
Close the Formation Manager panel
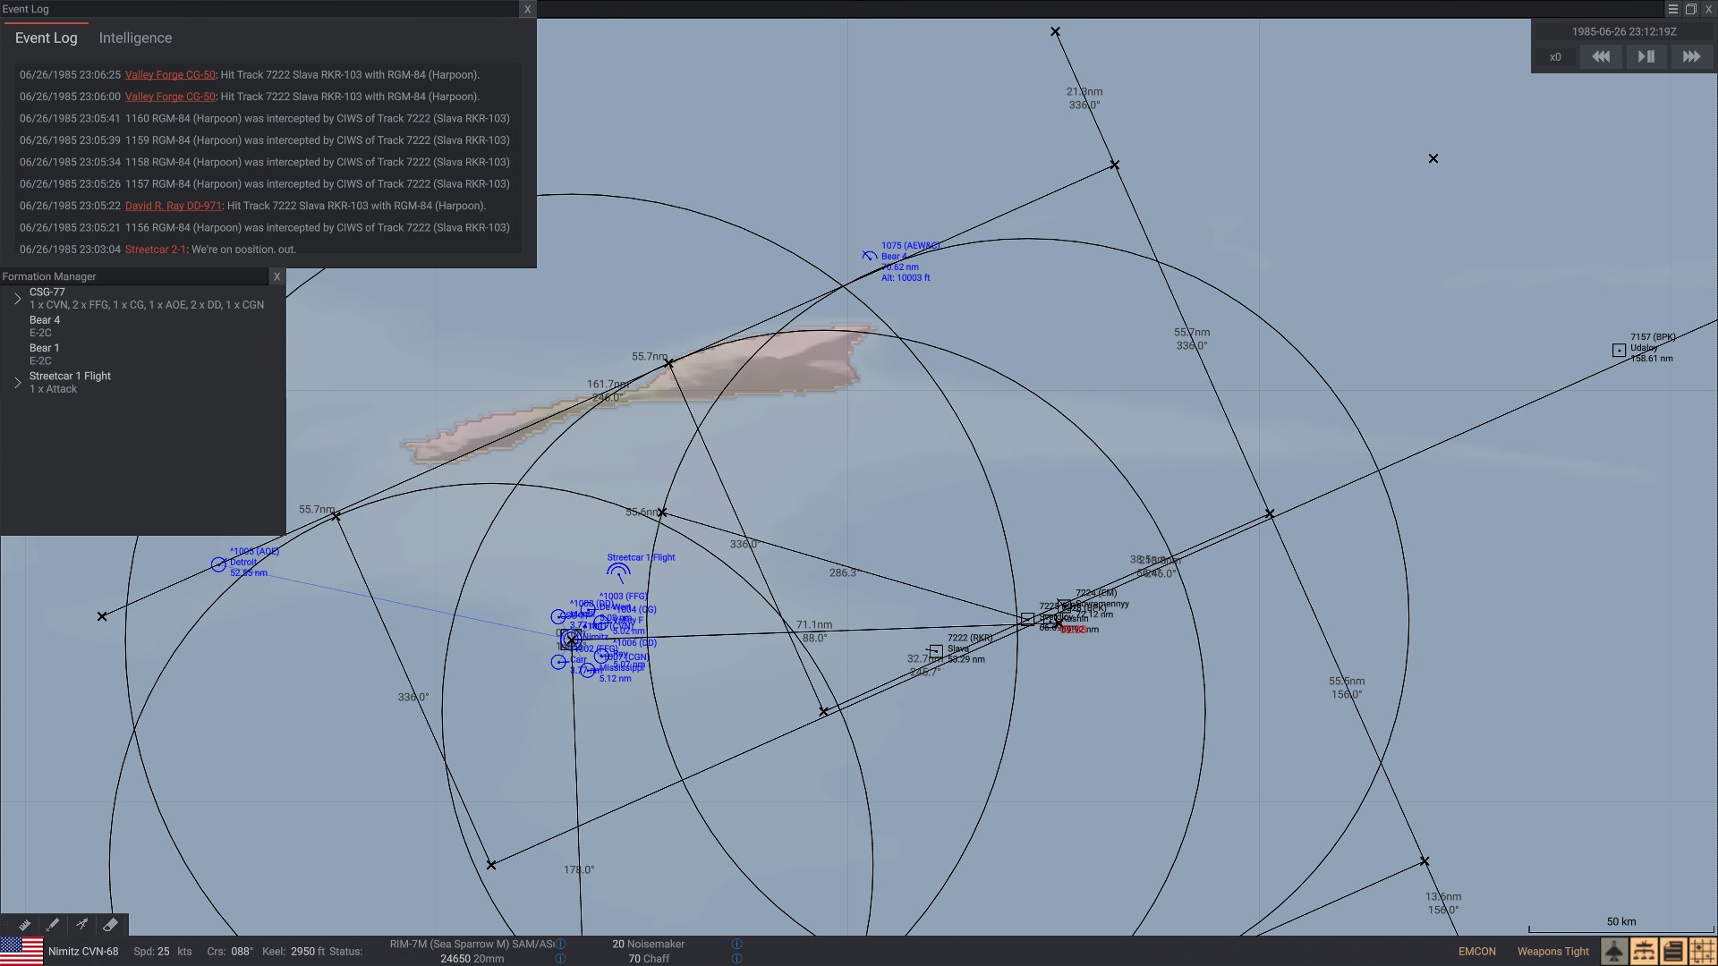click(276, 276)
